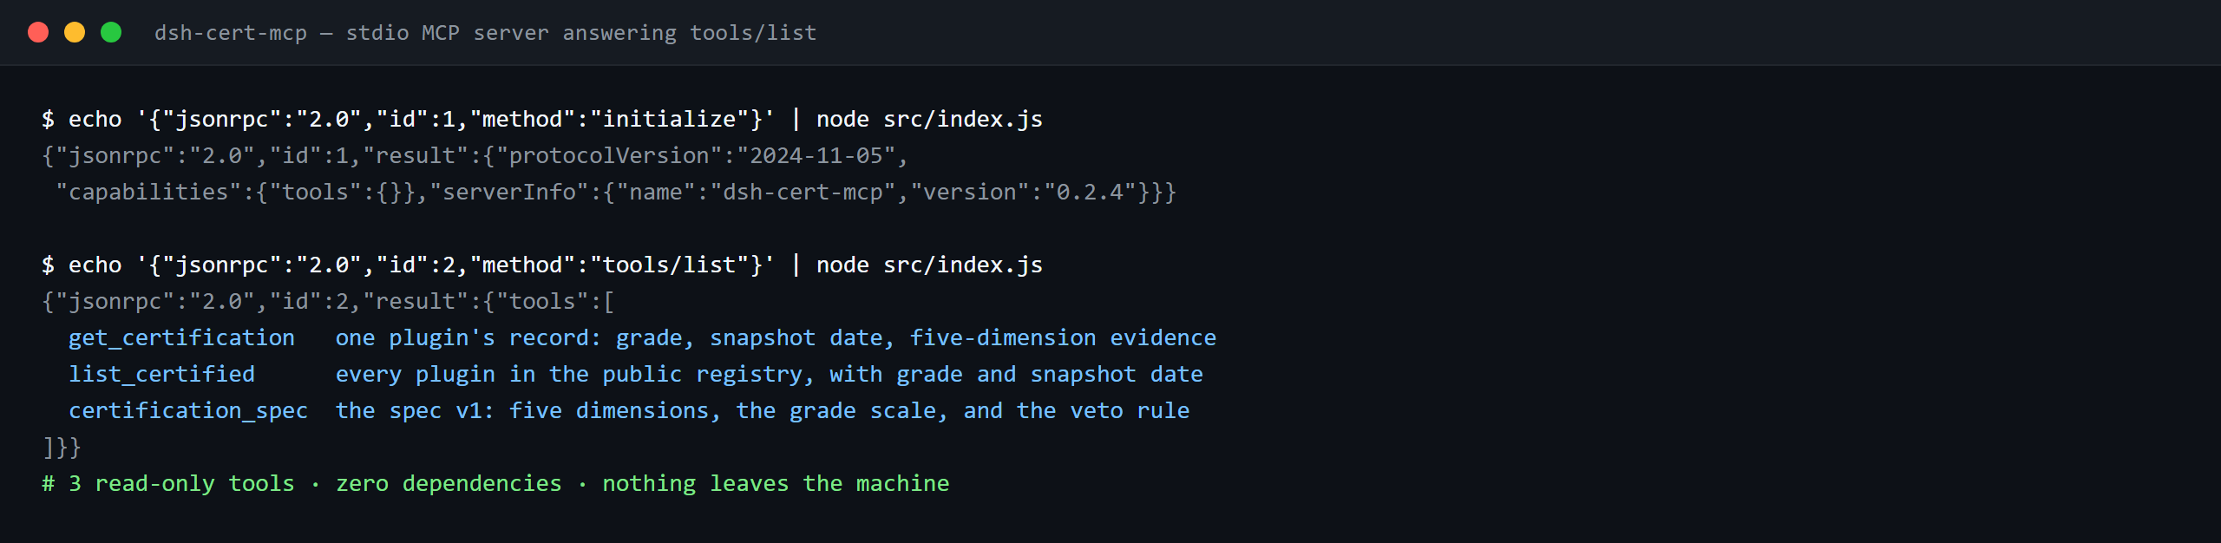Click the echo tools/list command line
This screenshot has height=543, width=2221.
[542, 265]
